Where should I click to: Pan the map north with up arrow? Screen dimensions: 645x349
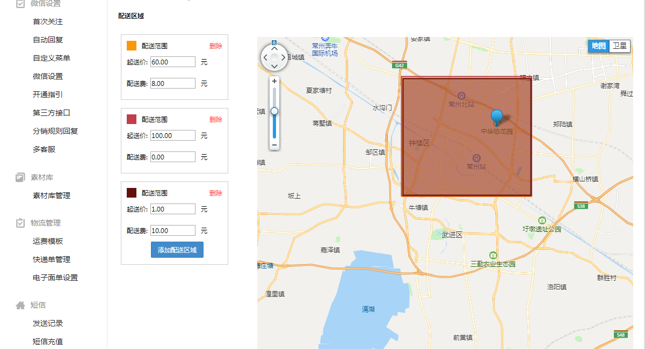pos(274,48)
